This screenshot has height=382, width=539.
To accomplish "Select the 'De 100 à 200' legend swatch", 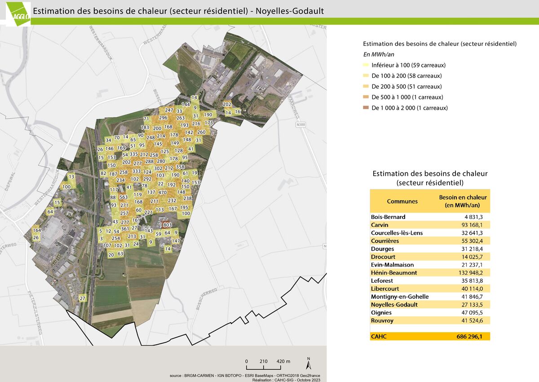I will 366,76.
